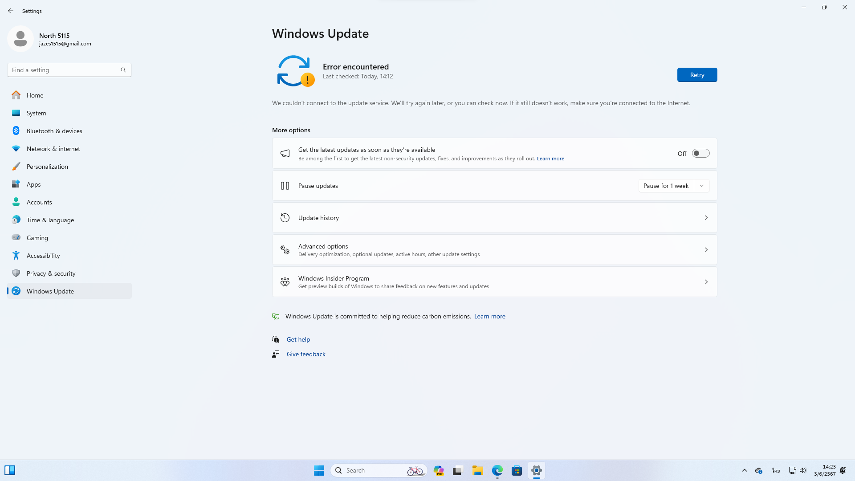Viewport: 855px width, 481px height.
Task: Open System settings page
Action: click(69, 113)
